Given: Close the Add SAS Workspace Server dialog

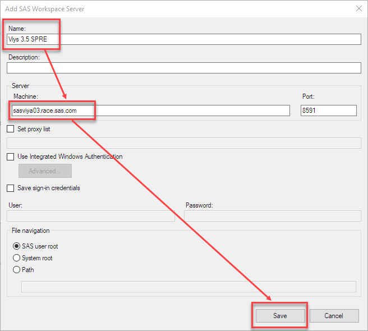Looking at the screenshot, I should [x=359, y=8].
